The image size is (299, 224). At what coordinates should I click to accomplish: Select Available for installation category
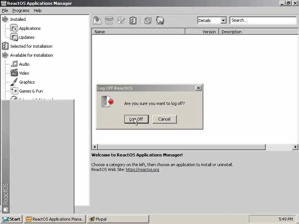click(31, 55)
